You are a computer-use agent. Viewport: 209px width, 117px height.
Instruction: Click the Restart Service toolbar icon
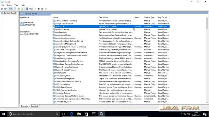click(46, 9)
